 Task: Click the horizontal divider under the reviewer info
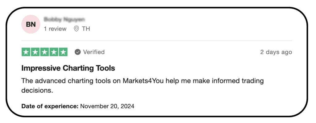point(157,40)
